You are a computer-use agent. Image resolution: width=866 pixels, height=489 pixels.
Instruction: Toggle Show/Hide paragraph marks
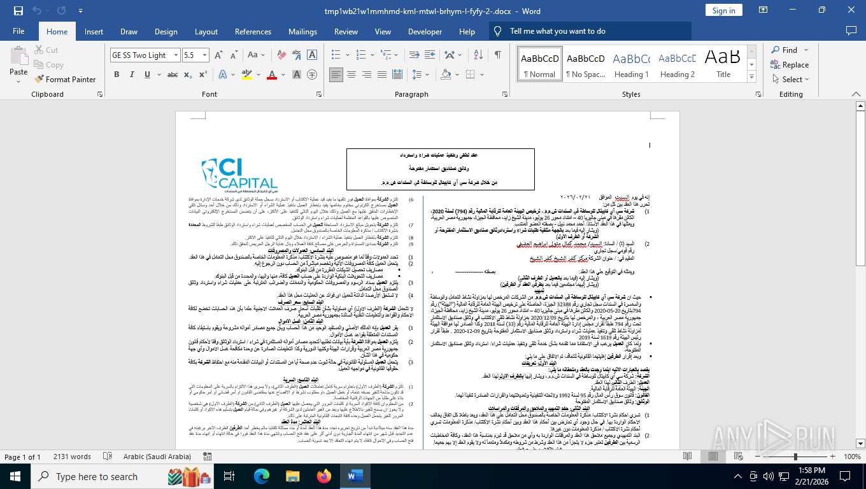(497, 55)
